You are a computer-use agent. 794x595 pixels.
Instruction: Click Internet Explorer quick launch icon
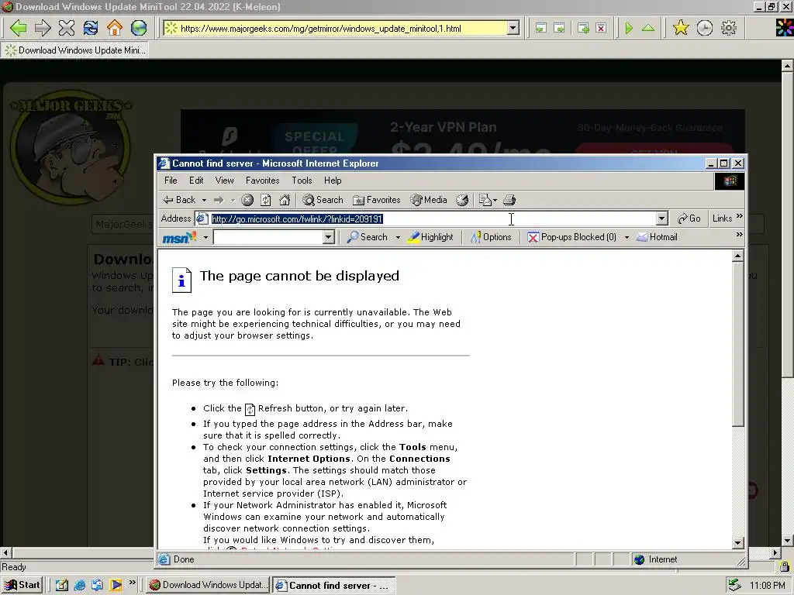tap(80, 586)
